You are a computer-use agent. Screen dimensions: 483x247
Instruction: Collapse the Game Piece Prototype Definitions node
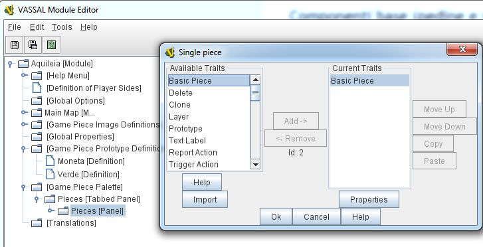pyautogui.click(x=23, y=149)
